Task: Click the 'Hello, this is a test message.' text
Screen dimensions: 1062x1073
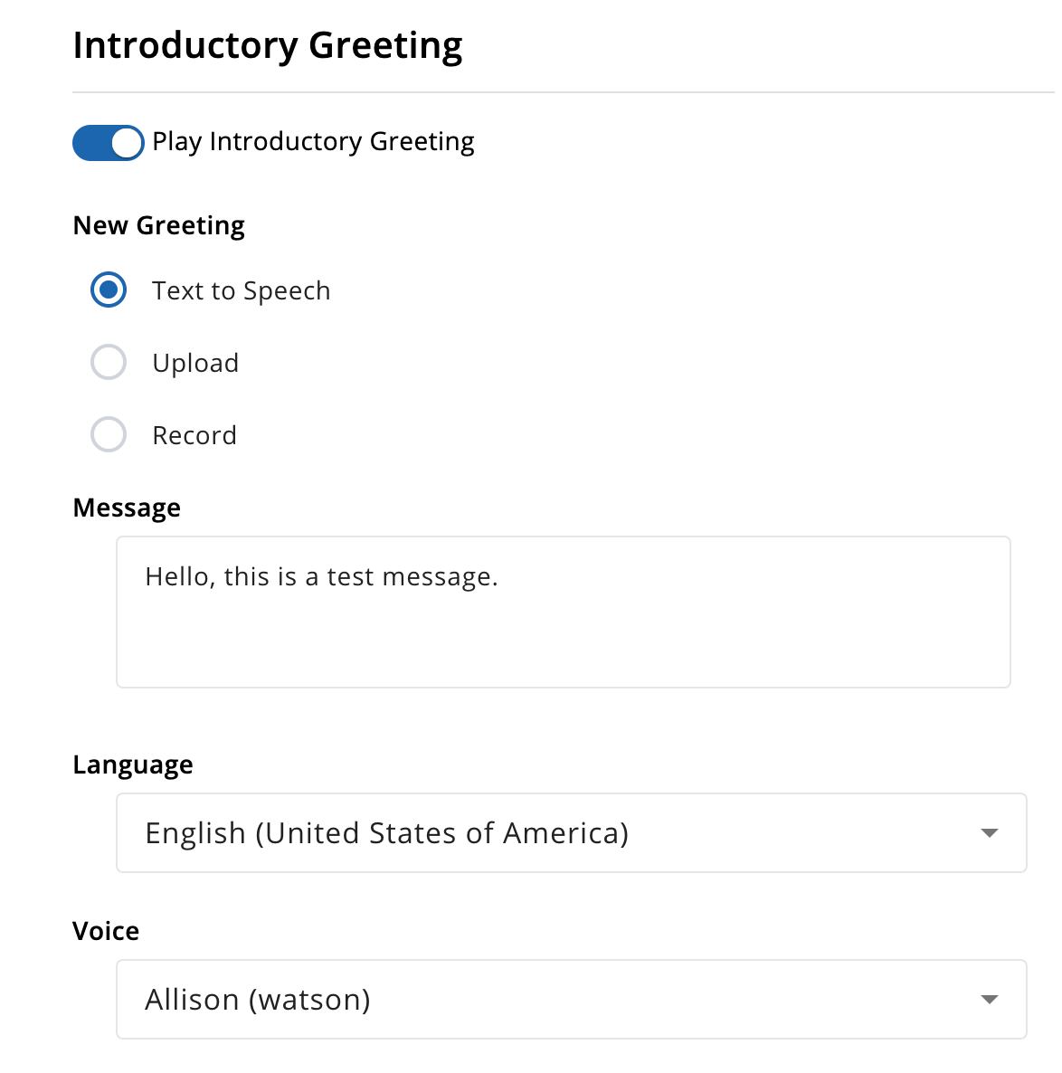Action: pyautogui.click(x=321, y=577)
